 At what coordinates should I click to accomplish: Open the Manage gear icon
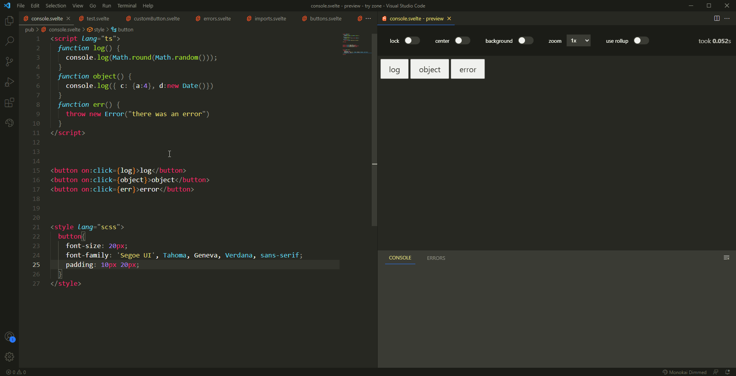pyautogui.click(x=9, y=357)
